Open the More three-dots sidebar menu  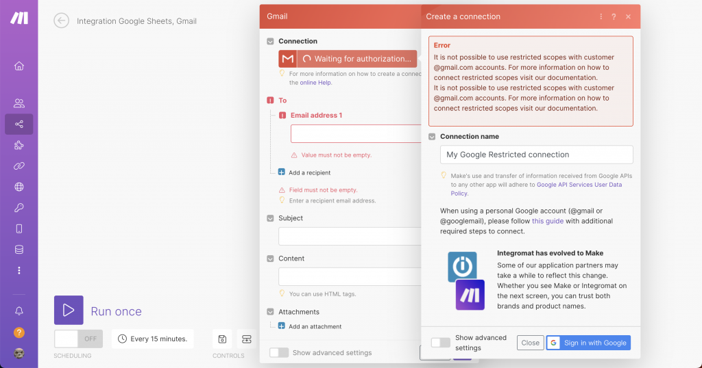tap(19, 271)
